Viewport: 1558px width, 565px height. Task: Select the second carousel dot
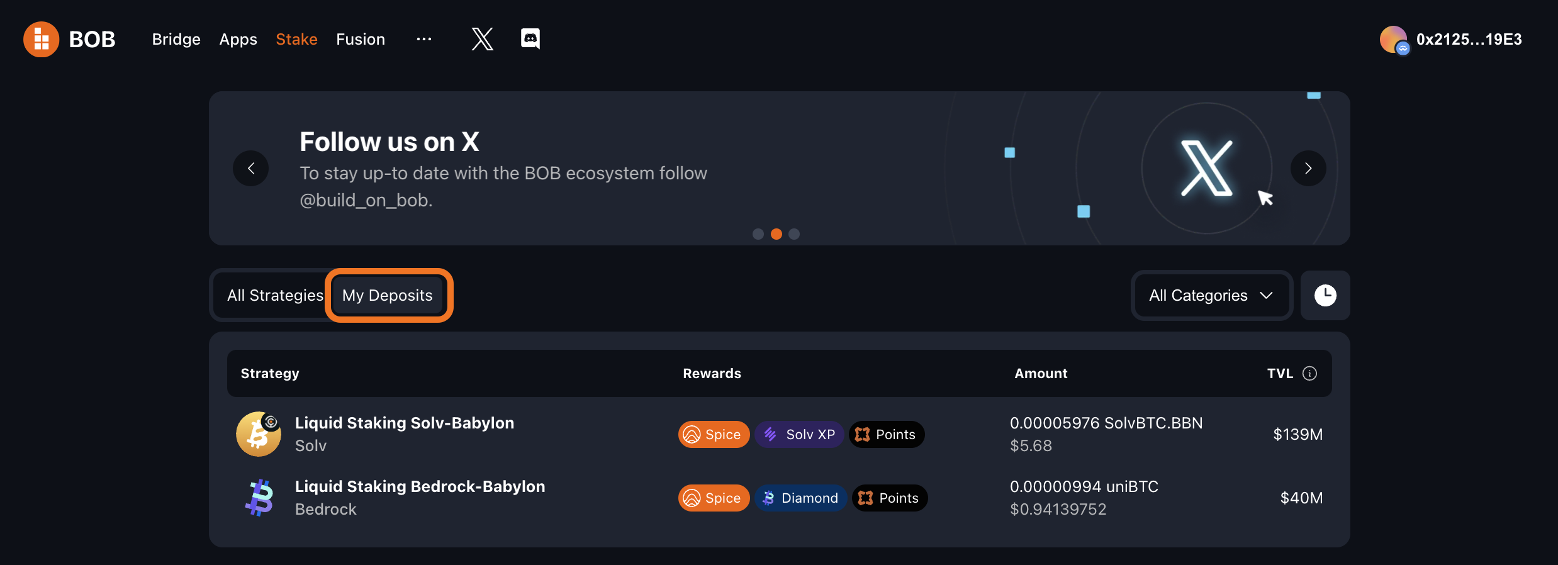click(x=776, y=234)
